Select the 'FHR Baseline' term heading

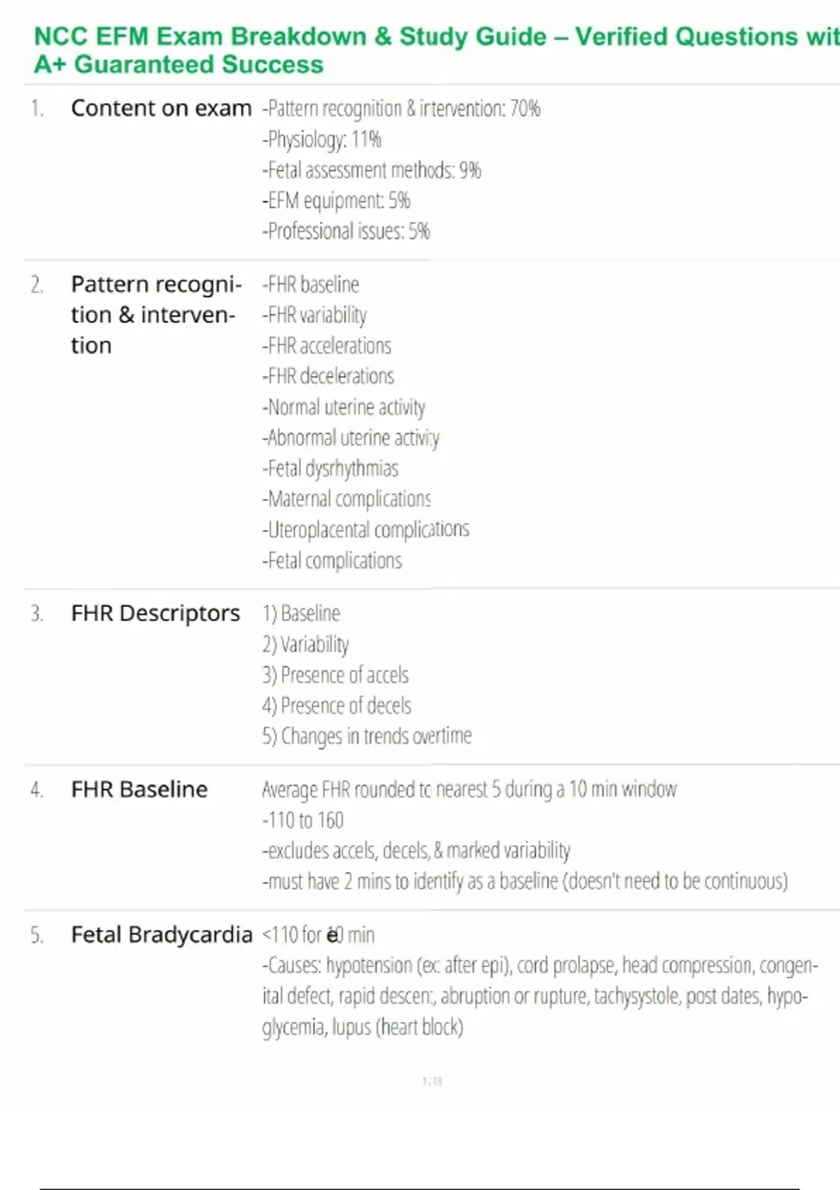(x=139, y=790)
